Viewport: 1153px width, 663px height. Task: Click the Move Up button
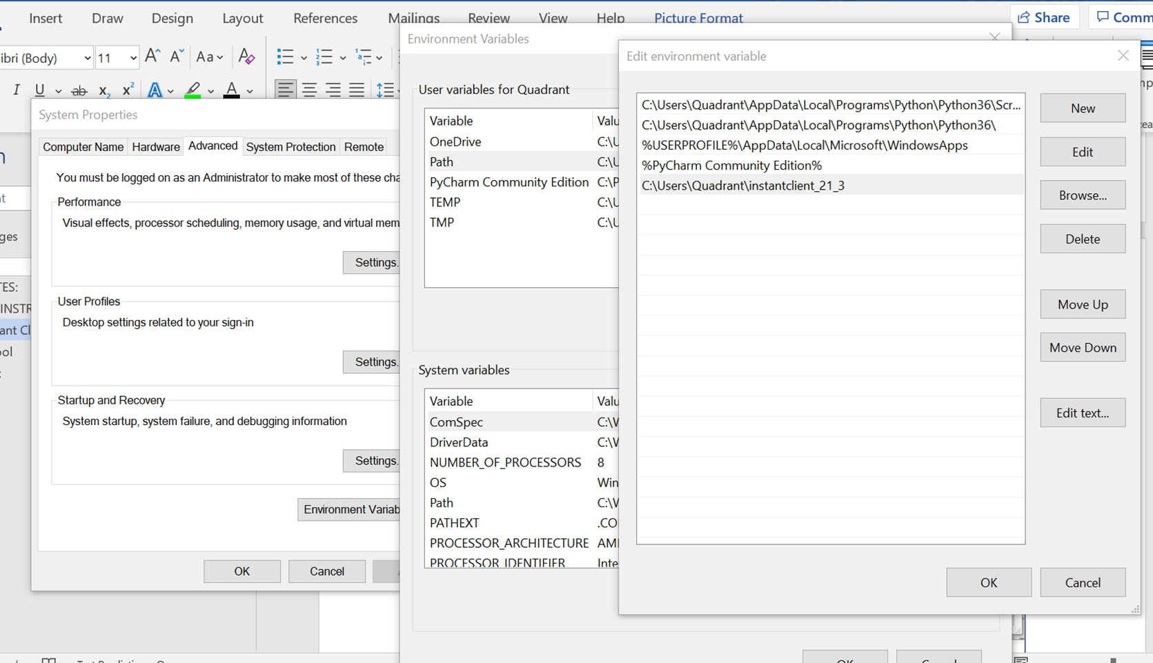(x=1082, y=304)
